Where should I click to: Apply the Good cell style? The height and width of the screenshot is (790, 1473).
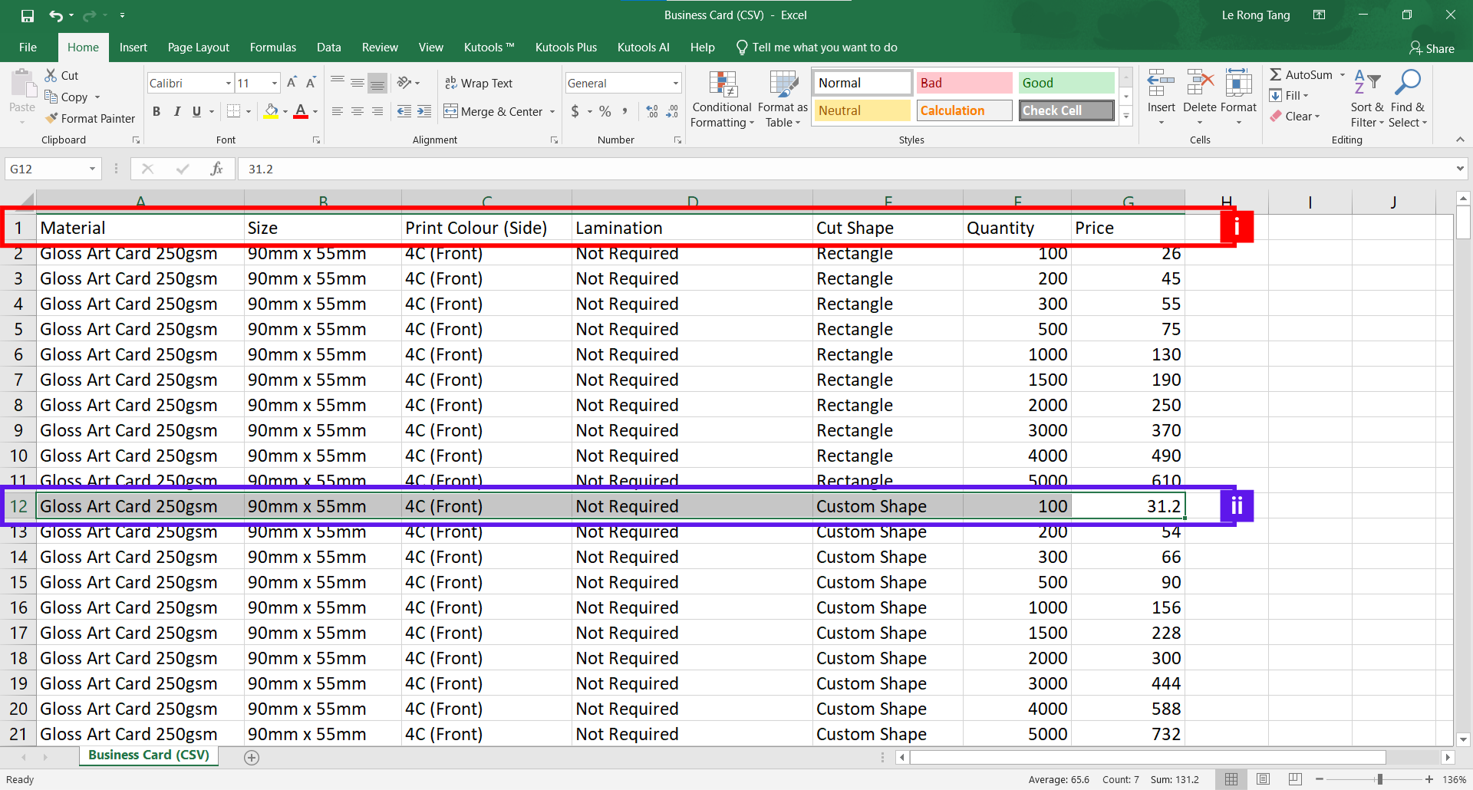pyautogui.click(x=1066, y=83)
